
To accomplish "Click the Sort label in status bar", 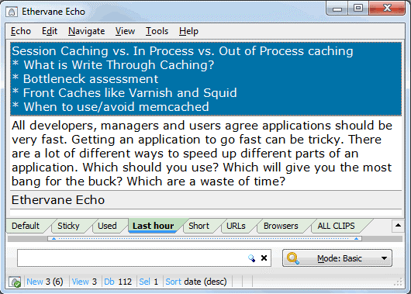I will point(173,282).
